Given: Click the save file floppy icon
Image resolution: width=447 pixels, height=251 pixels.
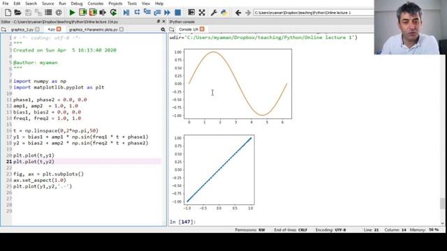Looking at the screenshot, I should [28, 13].
